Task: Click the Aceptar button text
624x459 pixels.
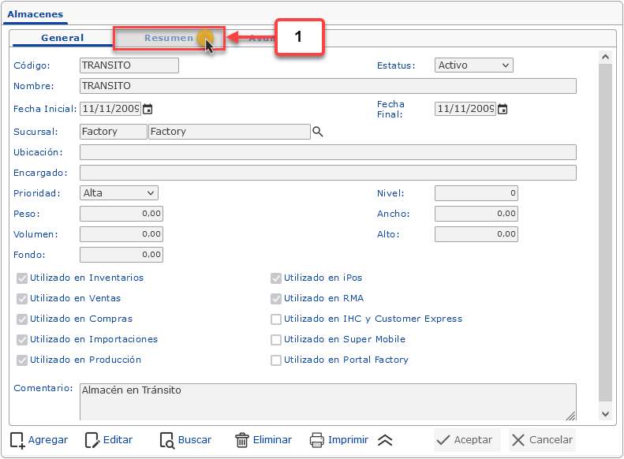Action: click(x=473, y=440)
